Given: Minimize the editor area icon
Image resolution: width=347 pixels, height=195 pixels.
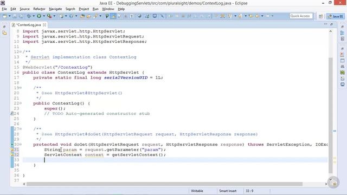Looking at the screenshot, I should click(325, 24).
